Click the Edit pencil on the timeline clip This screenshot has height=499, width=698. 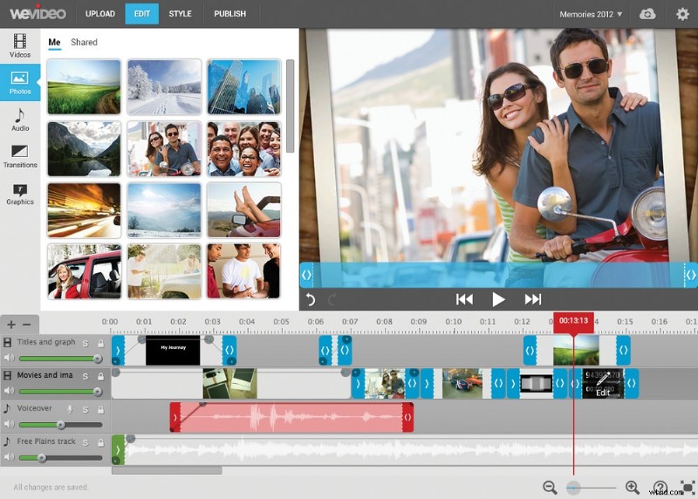[602, 384]
